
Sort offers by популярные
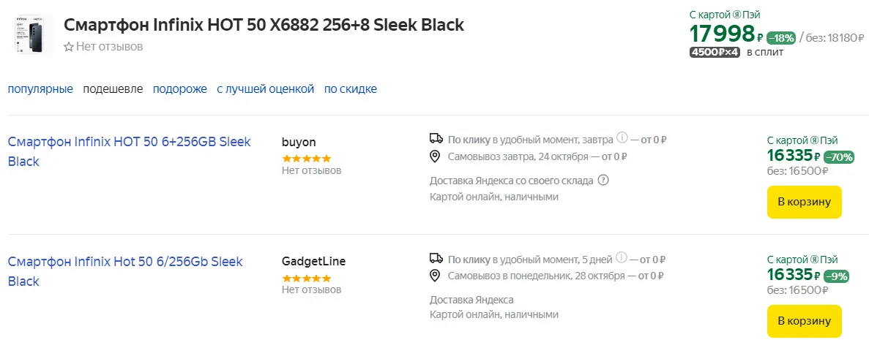click(x=40, y=89)
